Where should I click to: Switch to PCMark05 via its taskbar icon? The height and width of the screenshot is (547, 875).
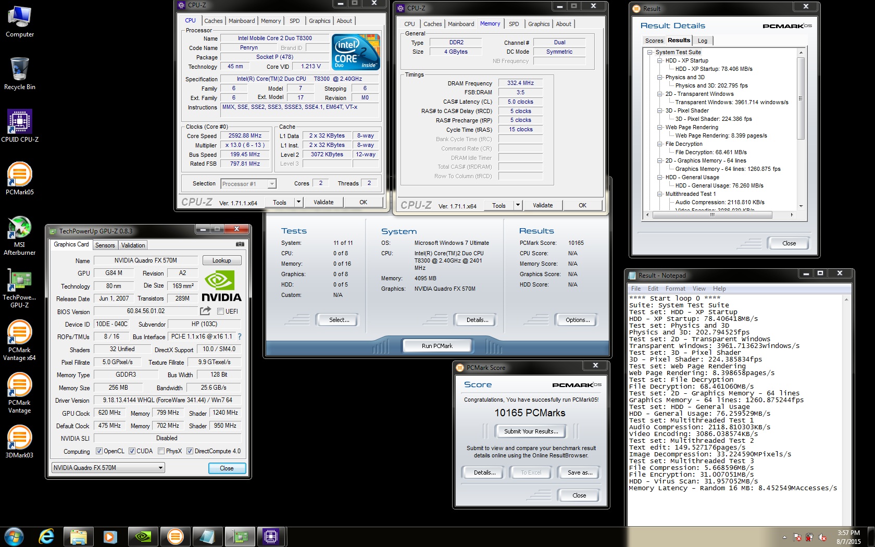176,537
